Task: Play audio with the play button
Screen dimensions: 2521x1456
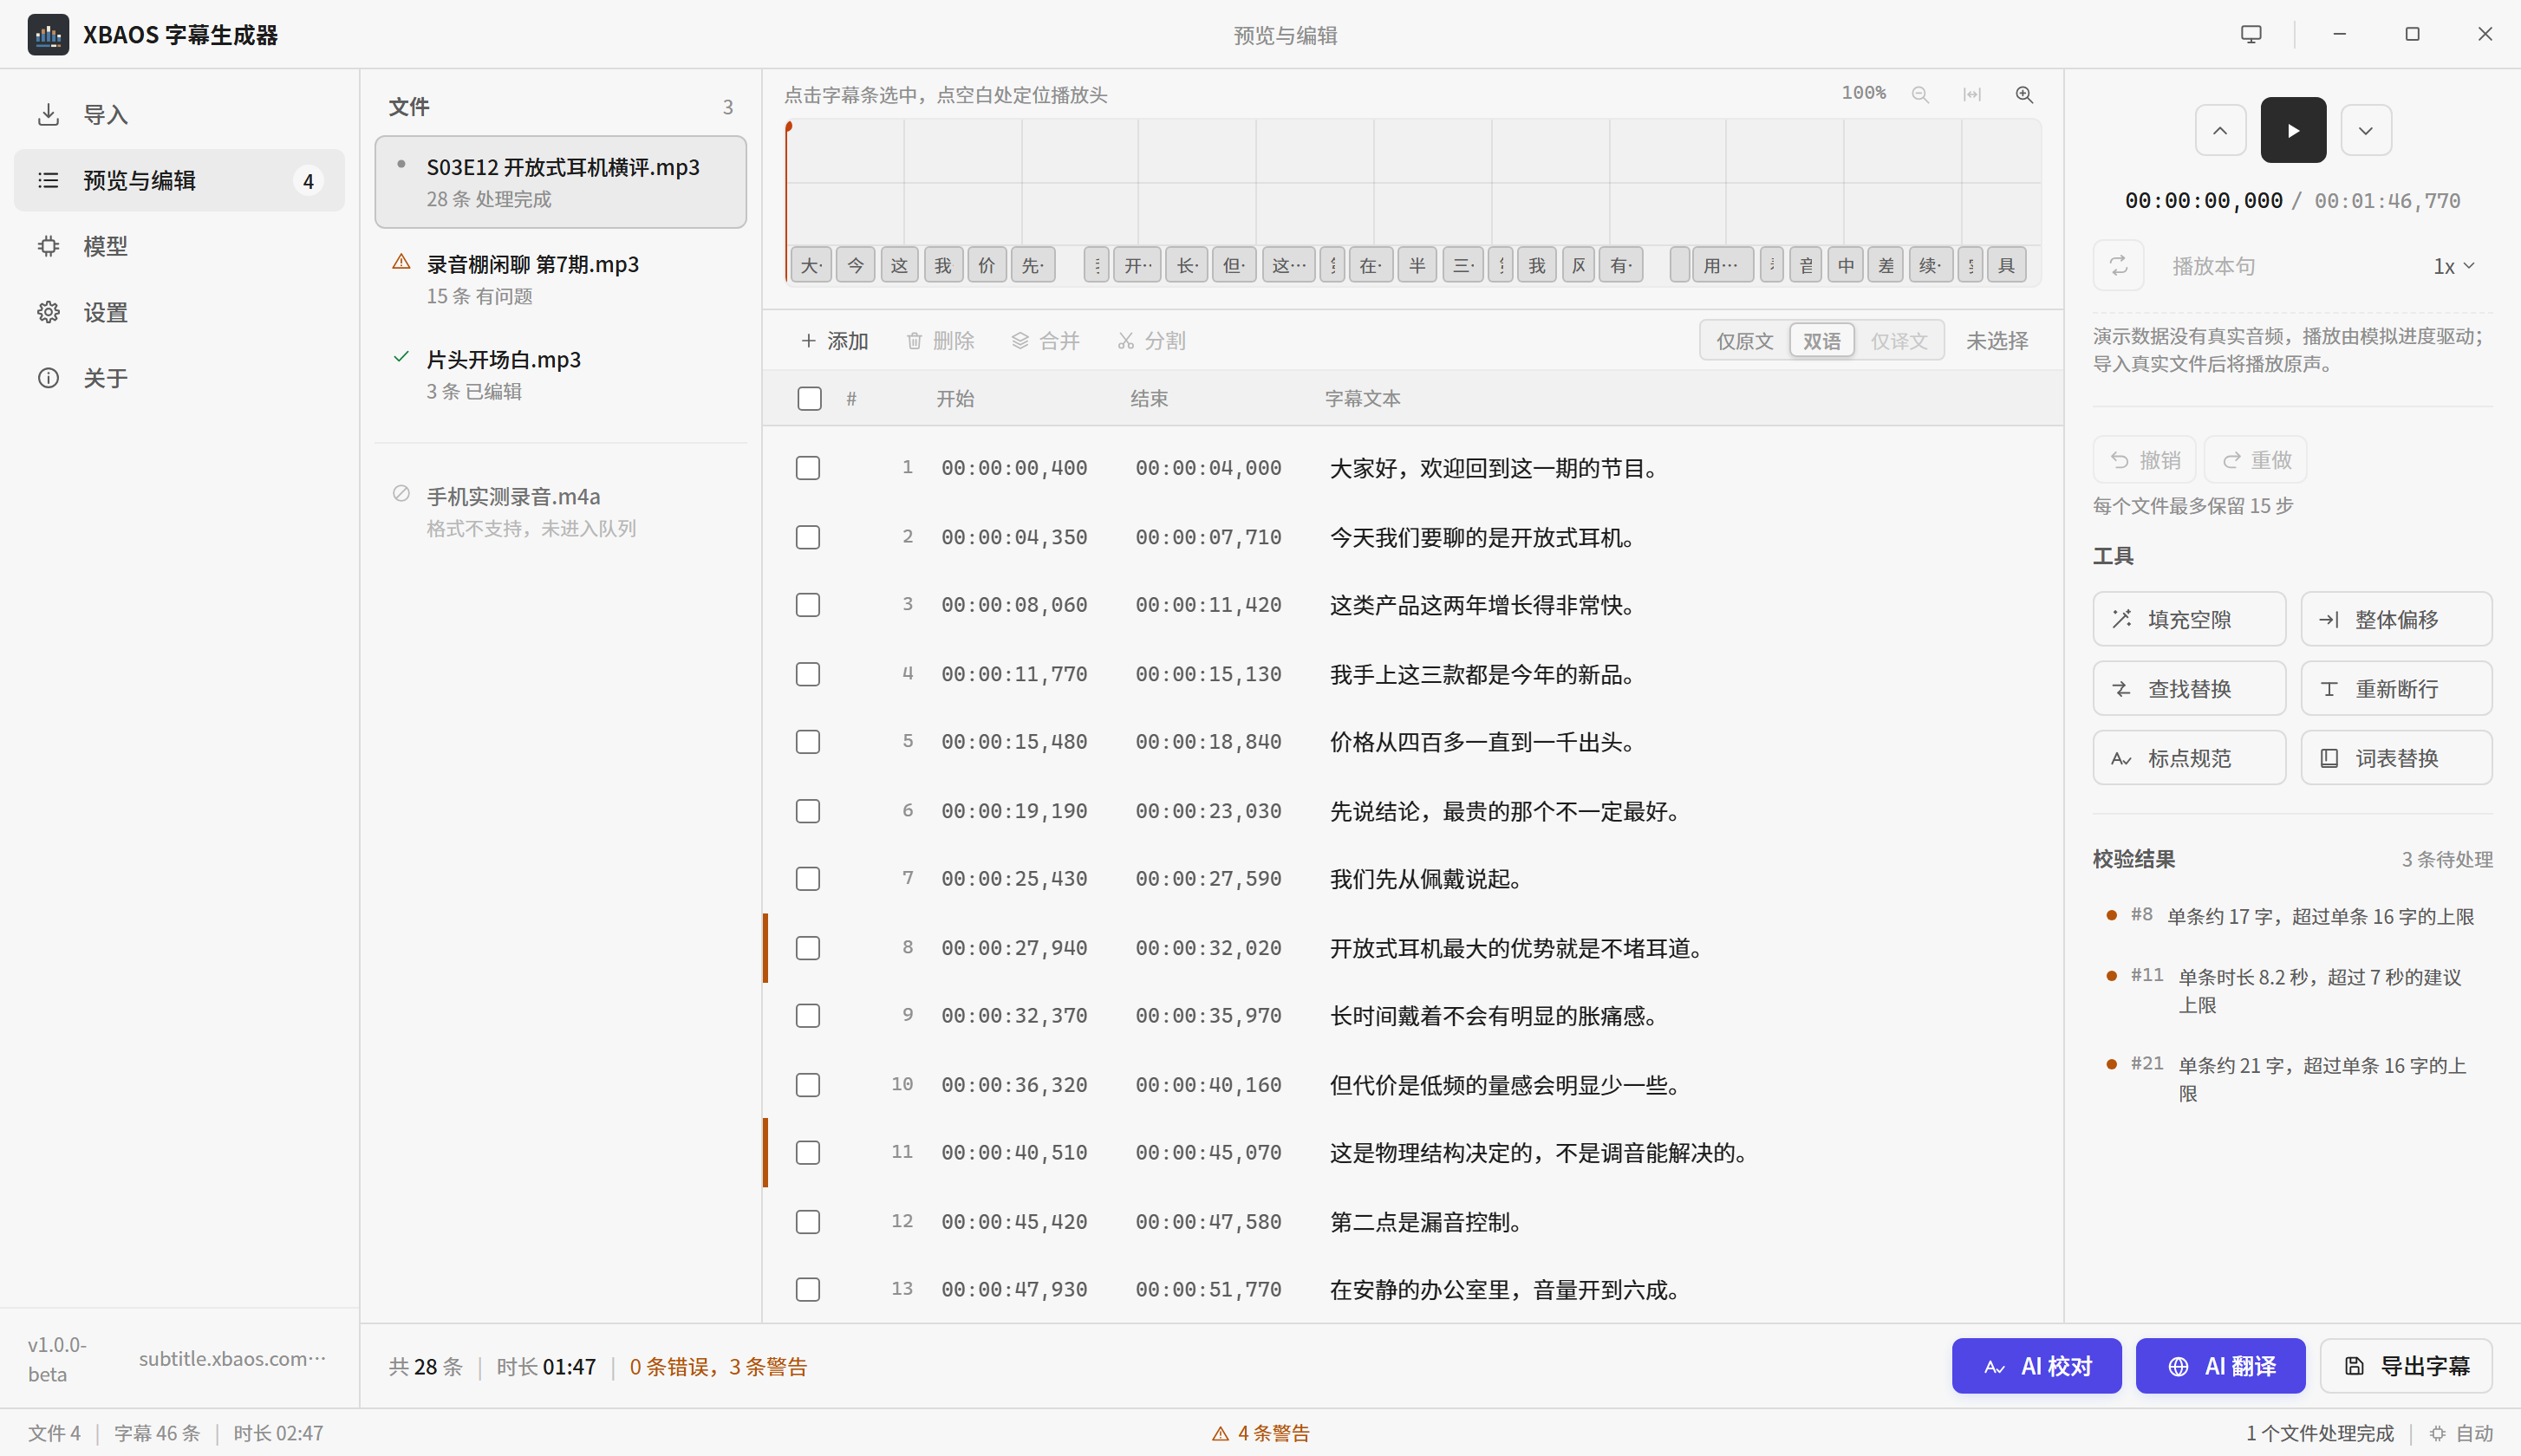Action: (x=2293, y=130)
